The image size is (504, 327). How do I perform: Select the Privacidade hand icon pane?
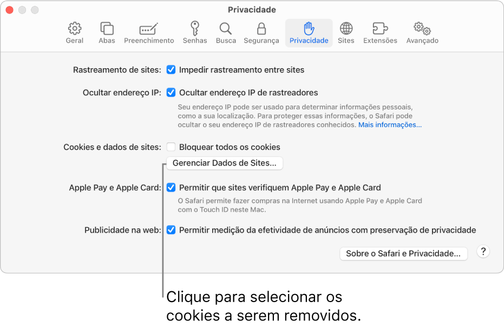pos(309,33)
